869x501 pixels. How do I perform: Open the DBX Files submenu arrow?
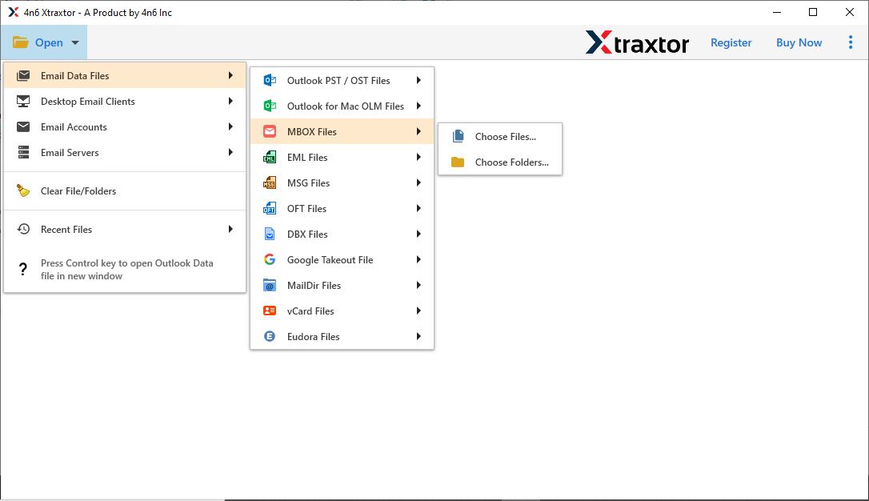click(418, 234)
